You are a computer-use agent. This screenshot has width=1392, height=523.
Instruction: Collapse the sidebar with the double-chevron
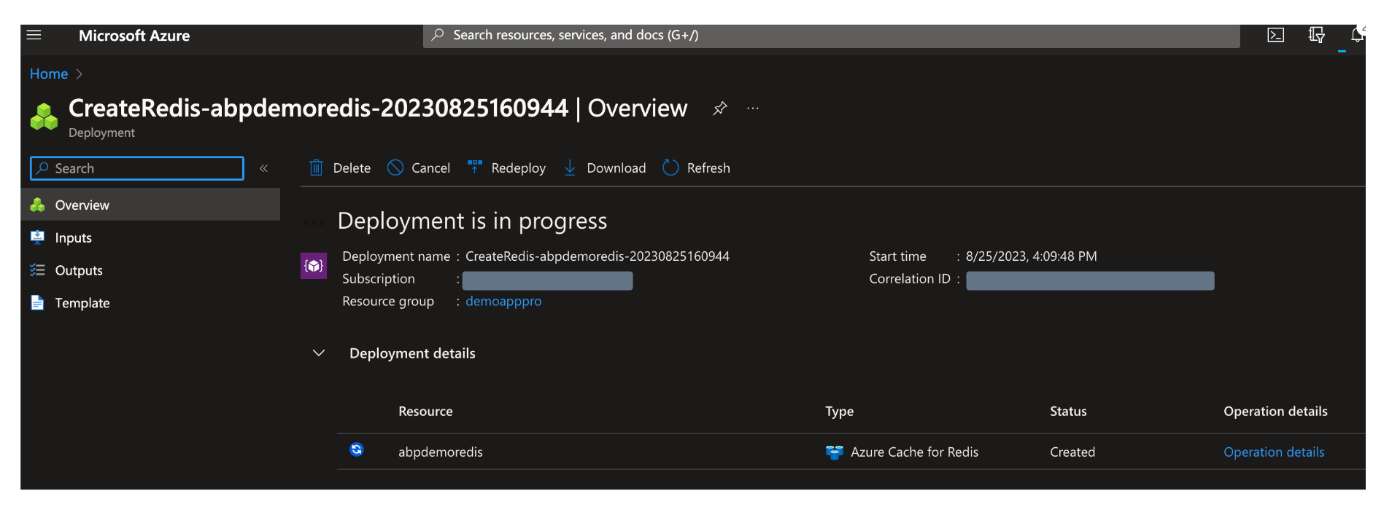point(263,168)
